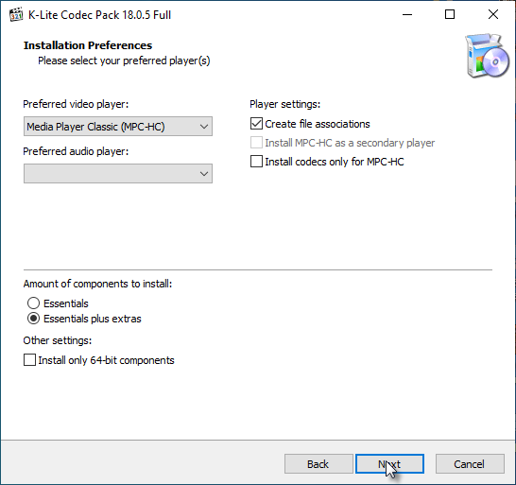Minimize the installer window
516x485 pixels.
tap(407, 14)
